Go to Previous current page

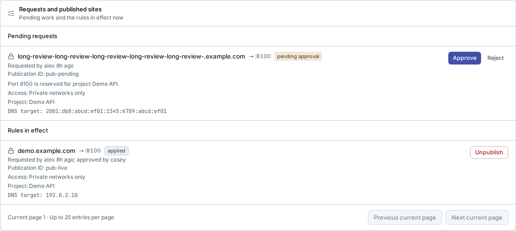tap(405, 217)
